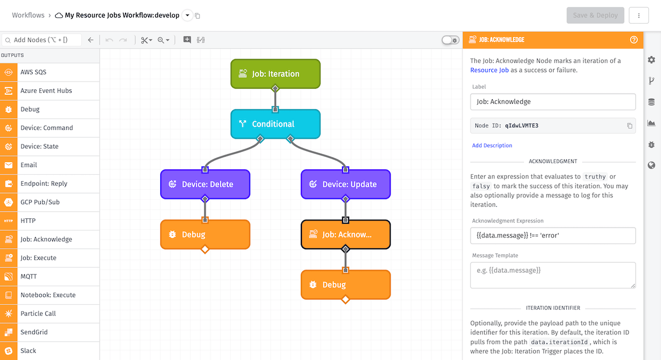Pick MQTT node from palette
The height and width of the screenshot is (360, 661).
click(50, 277)
